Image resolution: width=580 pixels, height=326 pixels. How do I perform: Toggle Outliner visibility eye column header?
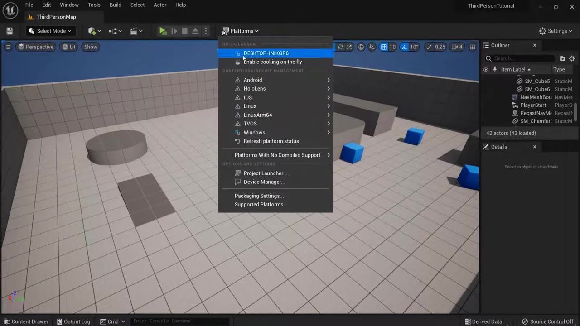[x=486, y=69]
